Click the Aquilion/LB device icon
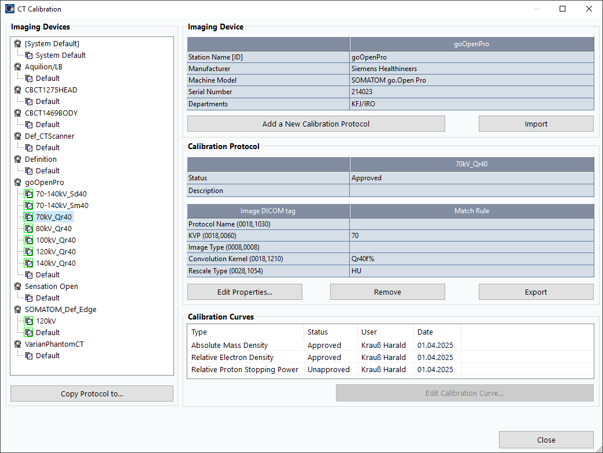This screenshot has width=603, height=453. 18,67
